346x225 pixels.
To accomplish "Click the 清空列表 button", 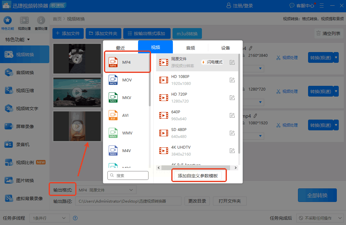I will (x=329, y=33).
